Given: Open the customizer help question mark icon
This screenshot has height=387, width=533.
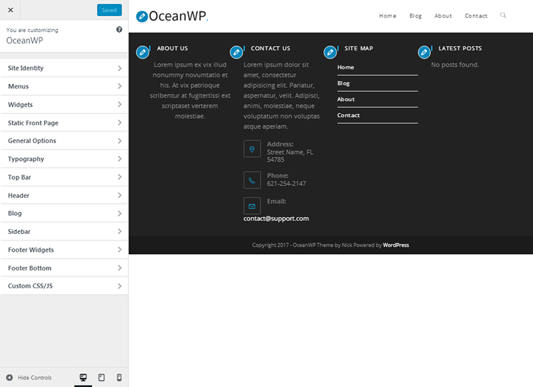Looking at the screenshot, I should point(119,30).
